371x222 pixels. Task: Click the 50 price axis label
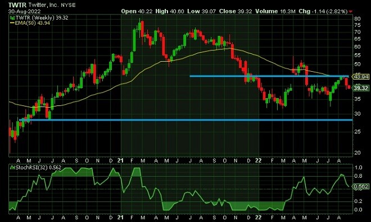(358, 64)
